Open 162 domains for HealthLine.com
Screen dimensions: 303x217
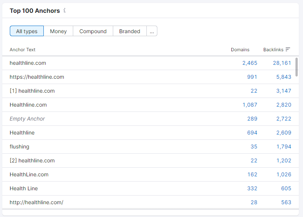(252, 174)
